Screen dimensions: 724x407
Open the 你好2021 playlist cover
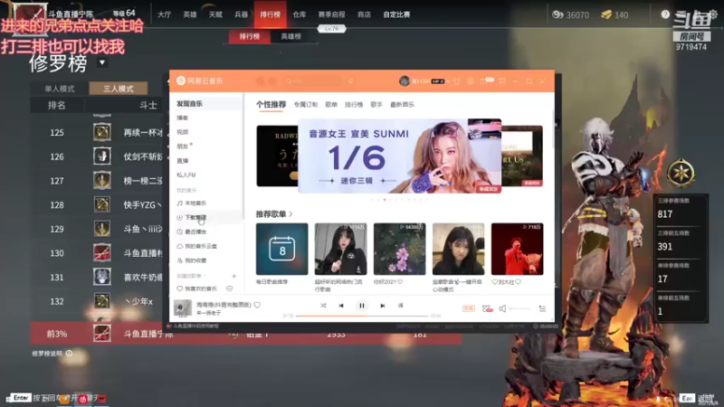coord(399,250)
